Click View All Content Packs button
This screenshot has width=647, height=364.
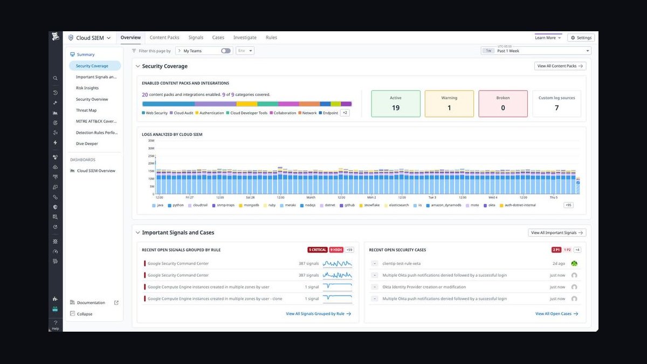(560, 66)
